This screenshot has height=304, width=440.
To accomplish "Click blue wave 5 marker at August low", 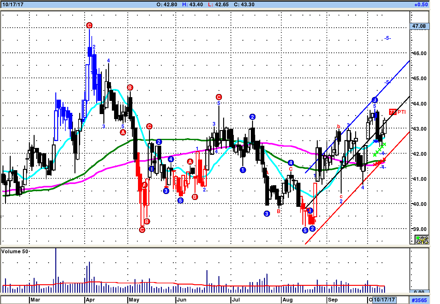I will pos(305,230).
